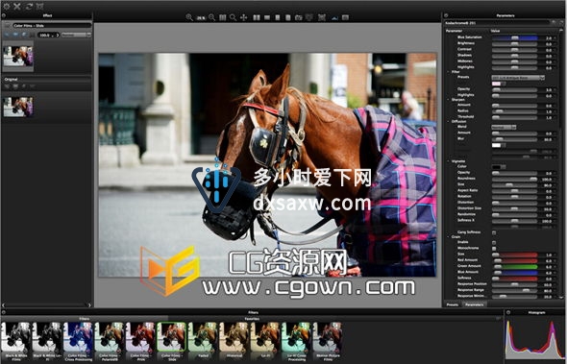Click the fit-to-window icon left of magnifier
The image size is (567, 364).
(223, 17)
